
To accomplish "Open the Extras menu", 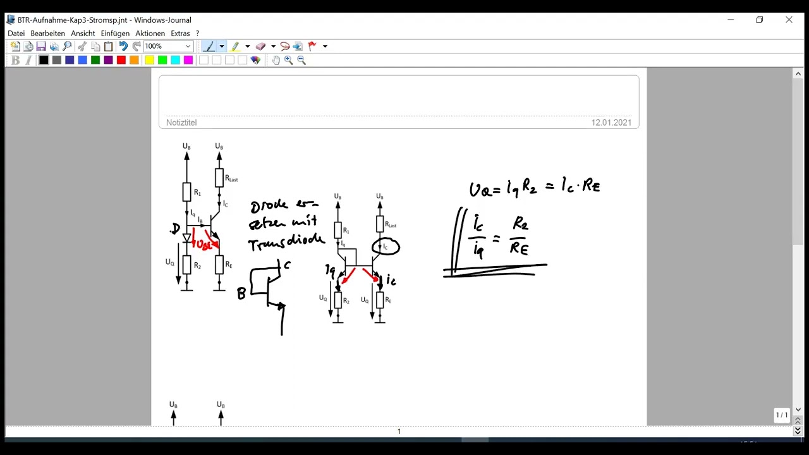I will pyautogui.click(x=180, y=33).
